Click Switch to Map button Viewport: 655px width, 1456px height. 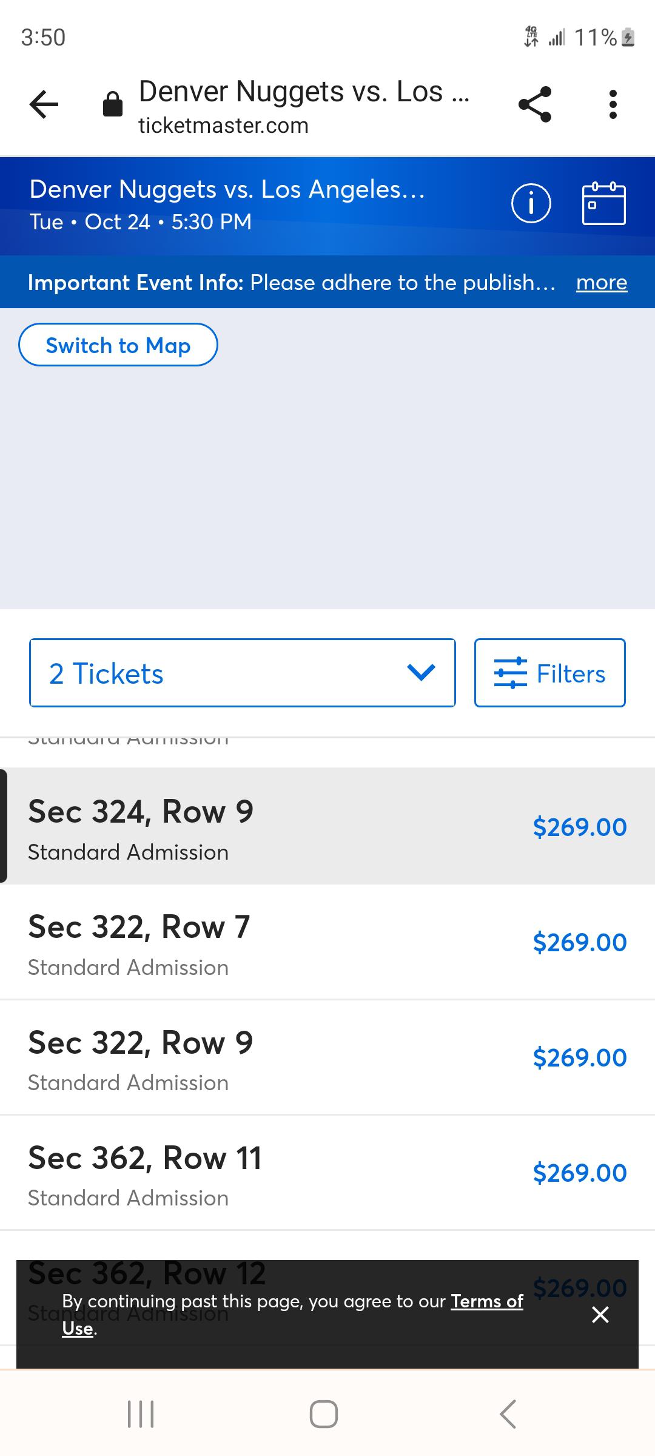pyautogui.click(x=118, y=345)
